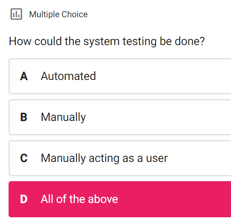This screenshot has width=231, height=223.
Task: Click the white letter D badge
Action: (x=24, y=199)
